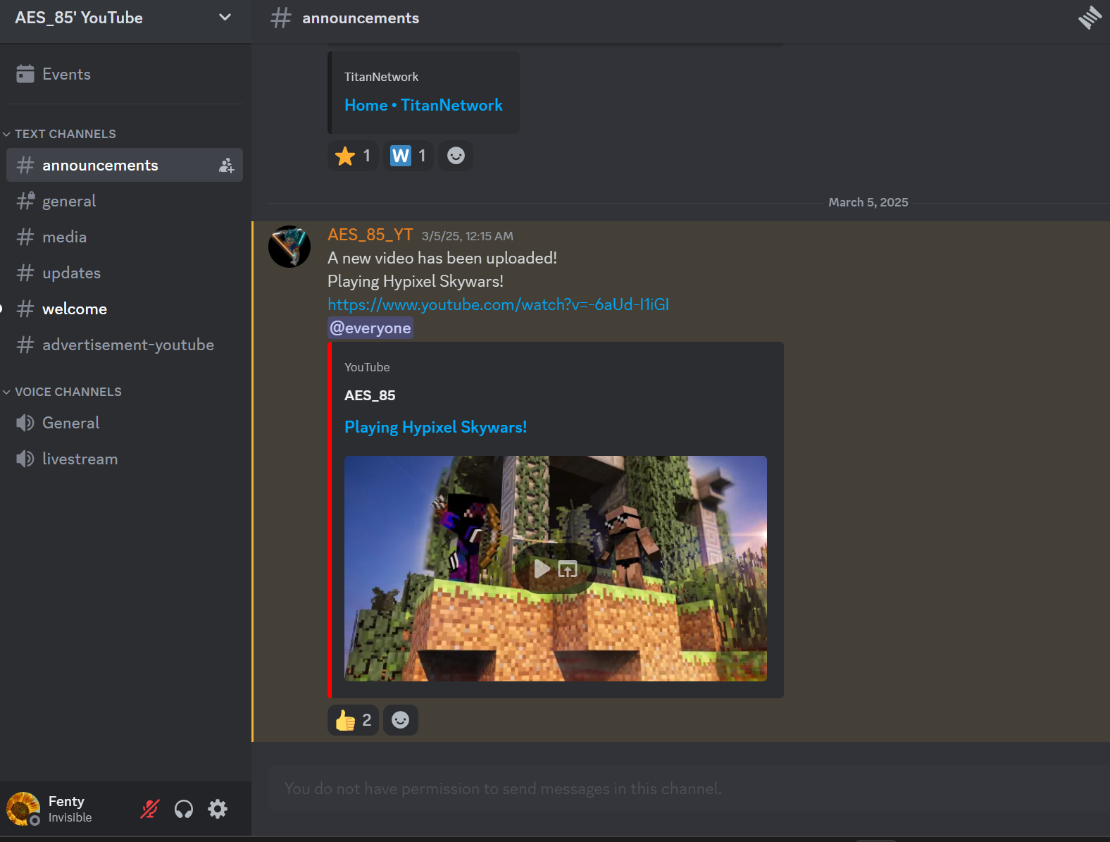Click AES_85_YT's avatar

tap(289, 247)
